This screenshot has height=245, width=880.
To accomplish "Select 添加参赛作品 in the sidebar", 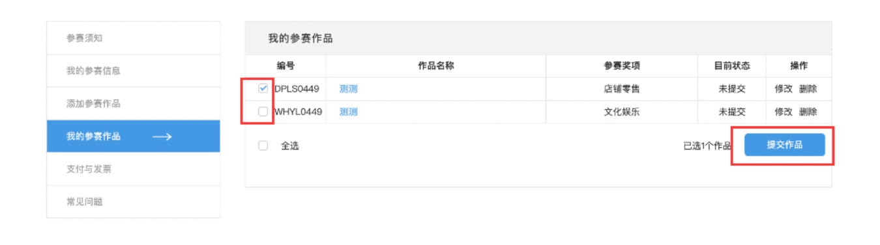I will [x=133, y=104].
